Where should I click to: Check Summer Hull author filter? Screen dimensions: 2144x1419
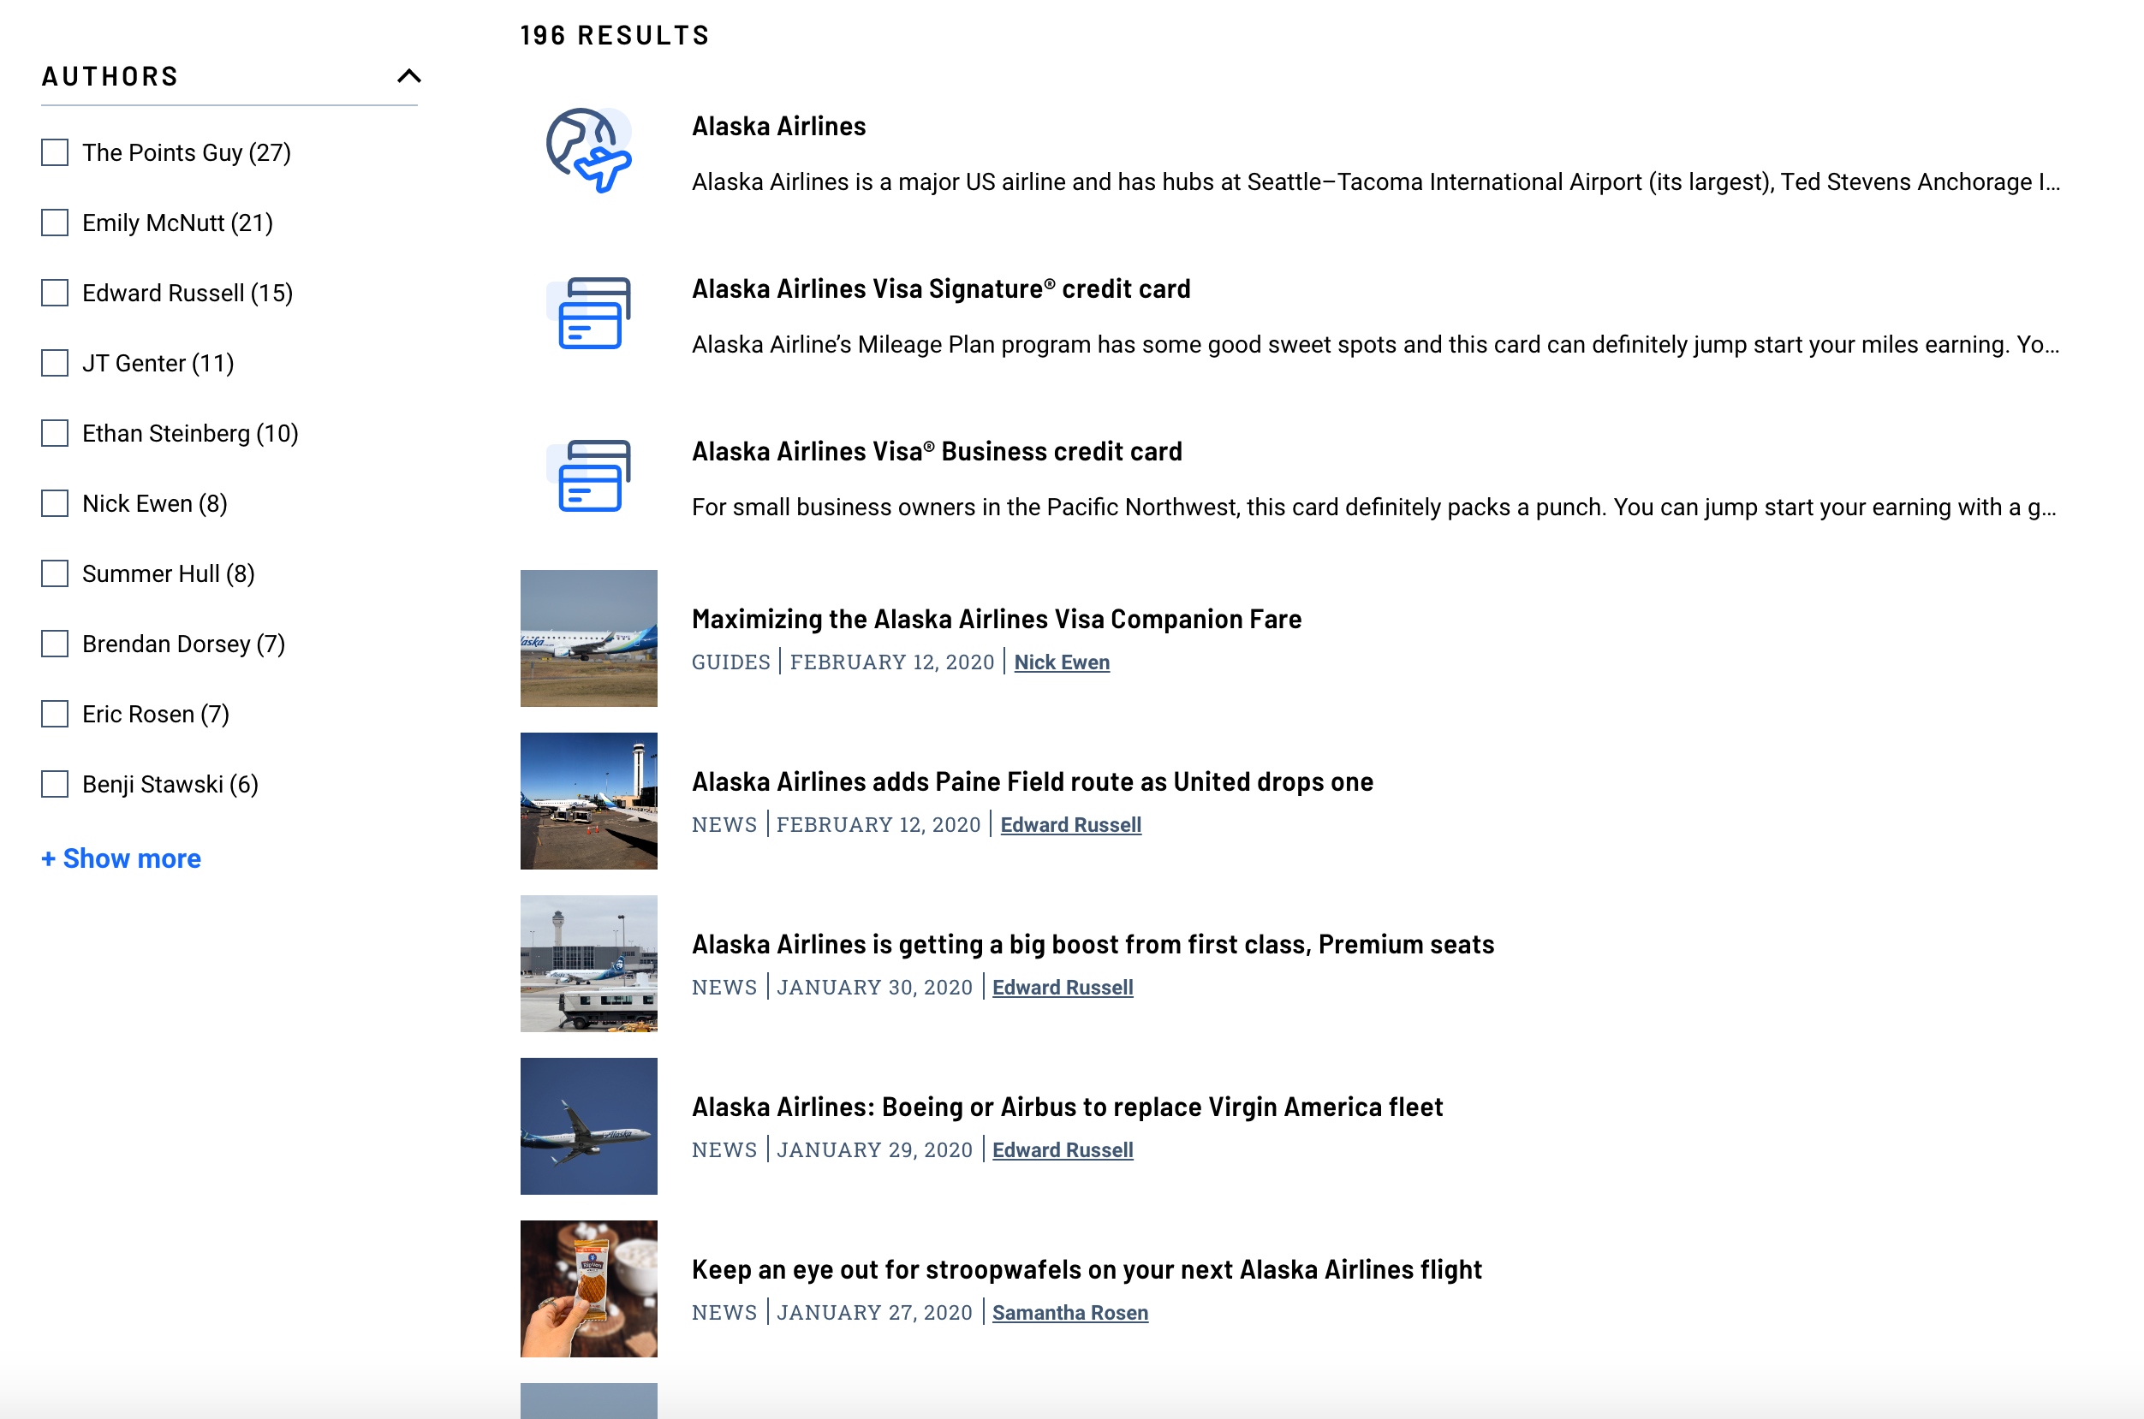[x=54, y=573]
